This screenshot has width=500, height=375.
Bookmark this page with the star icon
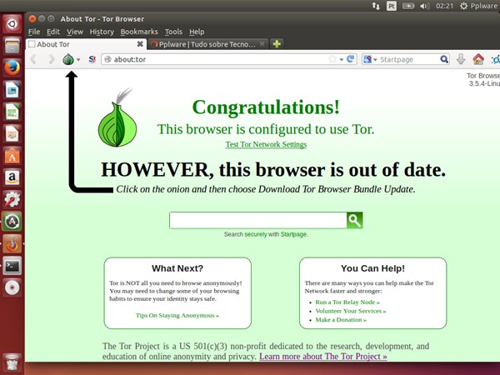click(x=332, y=59)
